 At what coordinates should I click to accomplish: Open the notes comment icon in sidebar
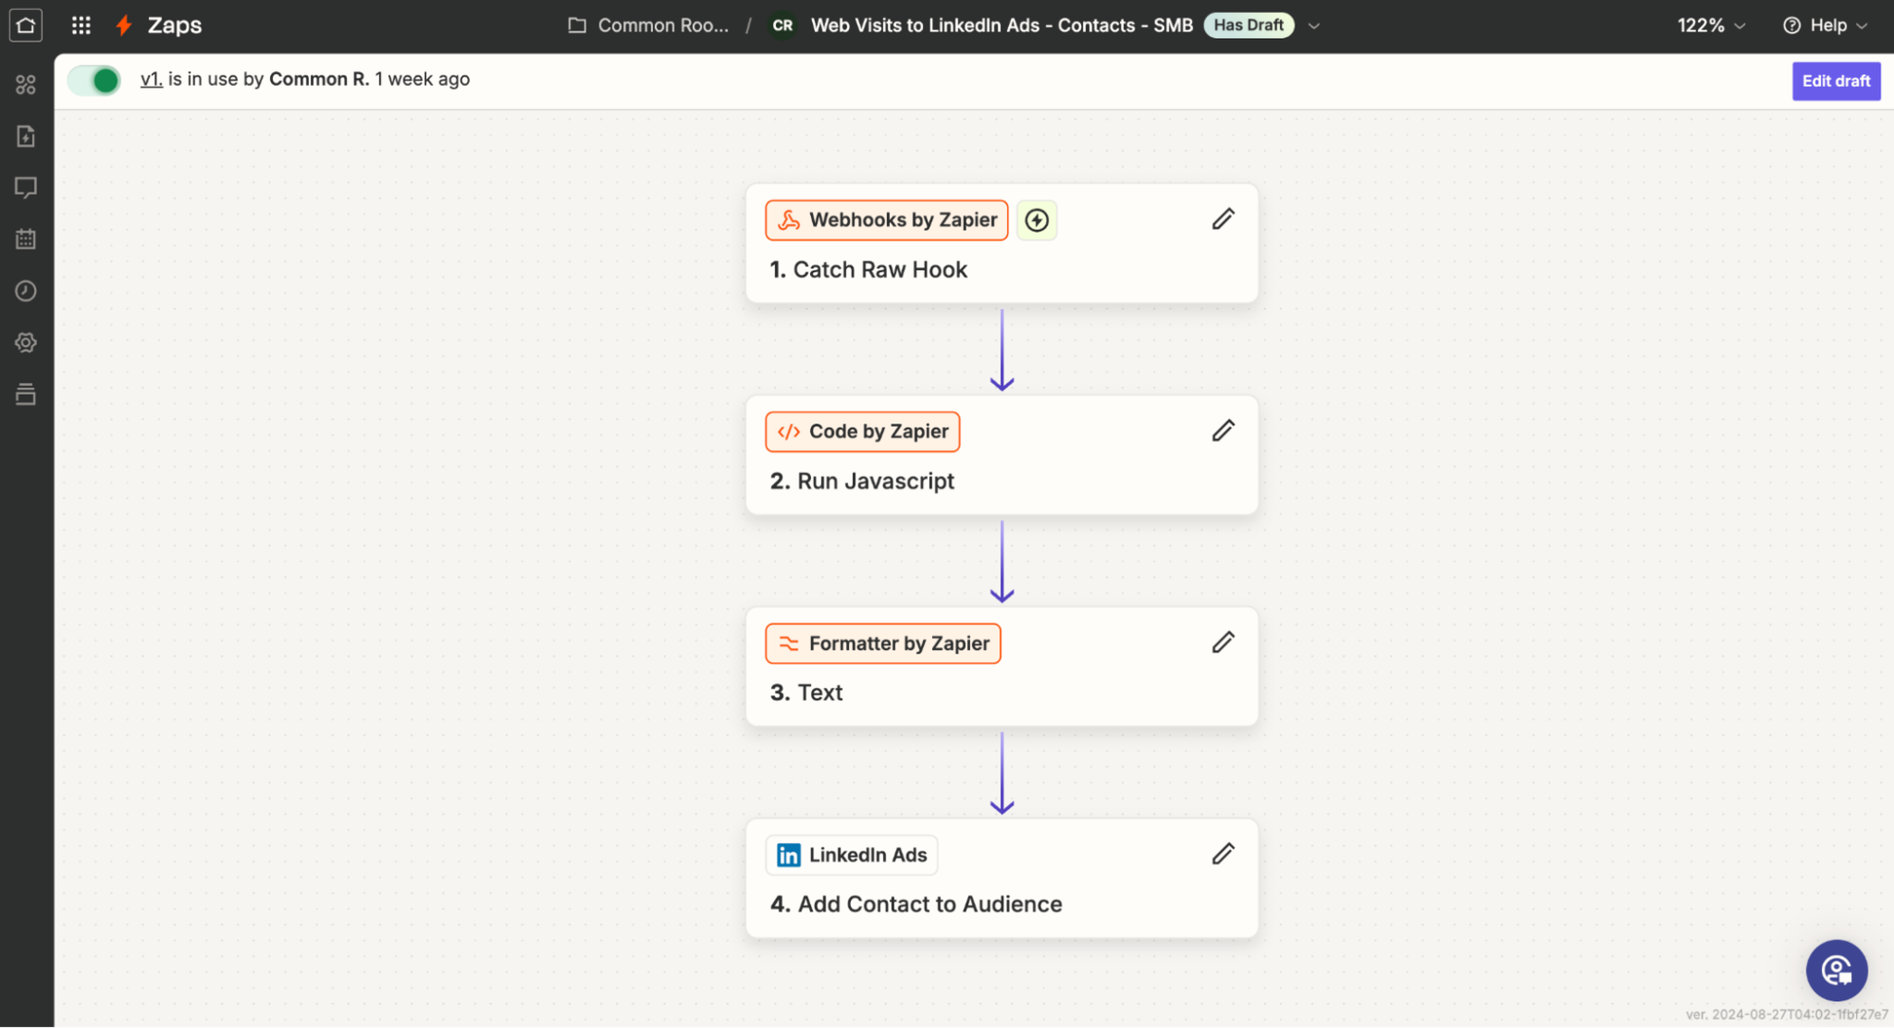[x=26, y=188]
